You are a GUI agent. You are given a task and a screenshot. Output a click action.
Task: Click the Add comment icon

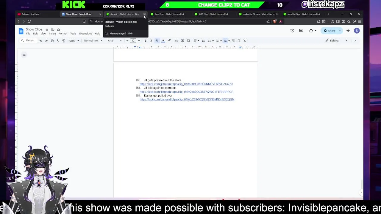click(x=182, y=41)
